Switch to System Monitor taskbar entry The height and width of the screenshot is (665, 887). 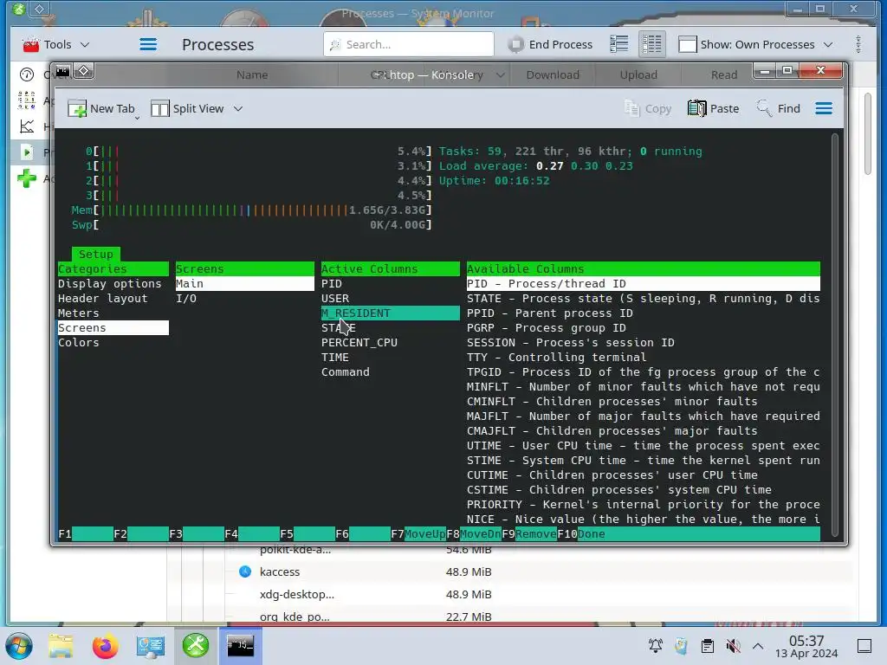(196, 645)
